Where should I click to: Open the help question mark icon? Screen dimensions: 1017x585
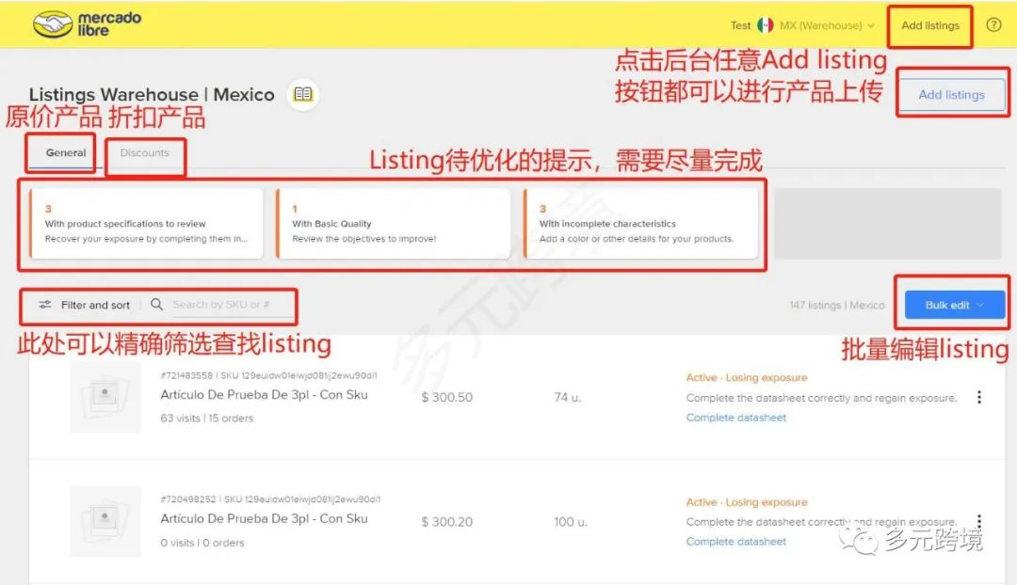[993, 25]
